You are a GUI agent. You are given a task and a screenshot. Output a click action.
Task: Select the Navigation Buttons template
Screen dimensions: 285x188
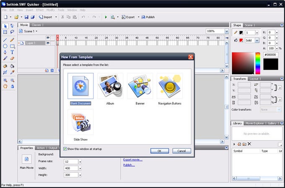point(170,89)
